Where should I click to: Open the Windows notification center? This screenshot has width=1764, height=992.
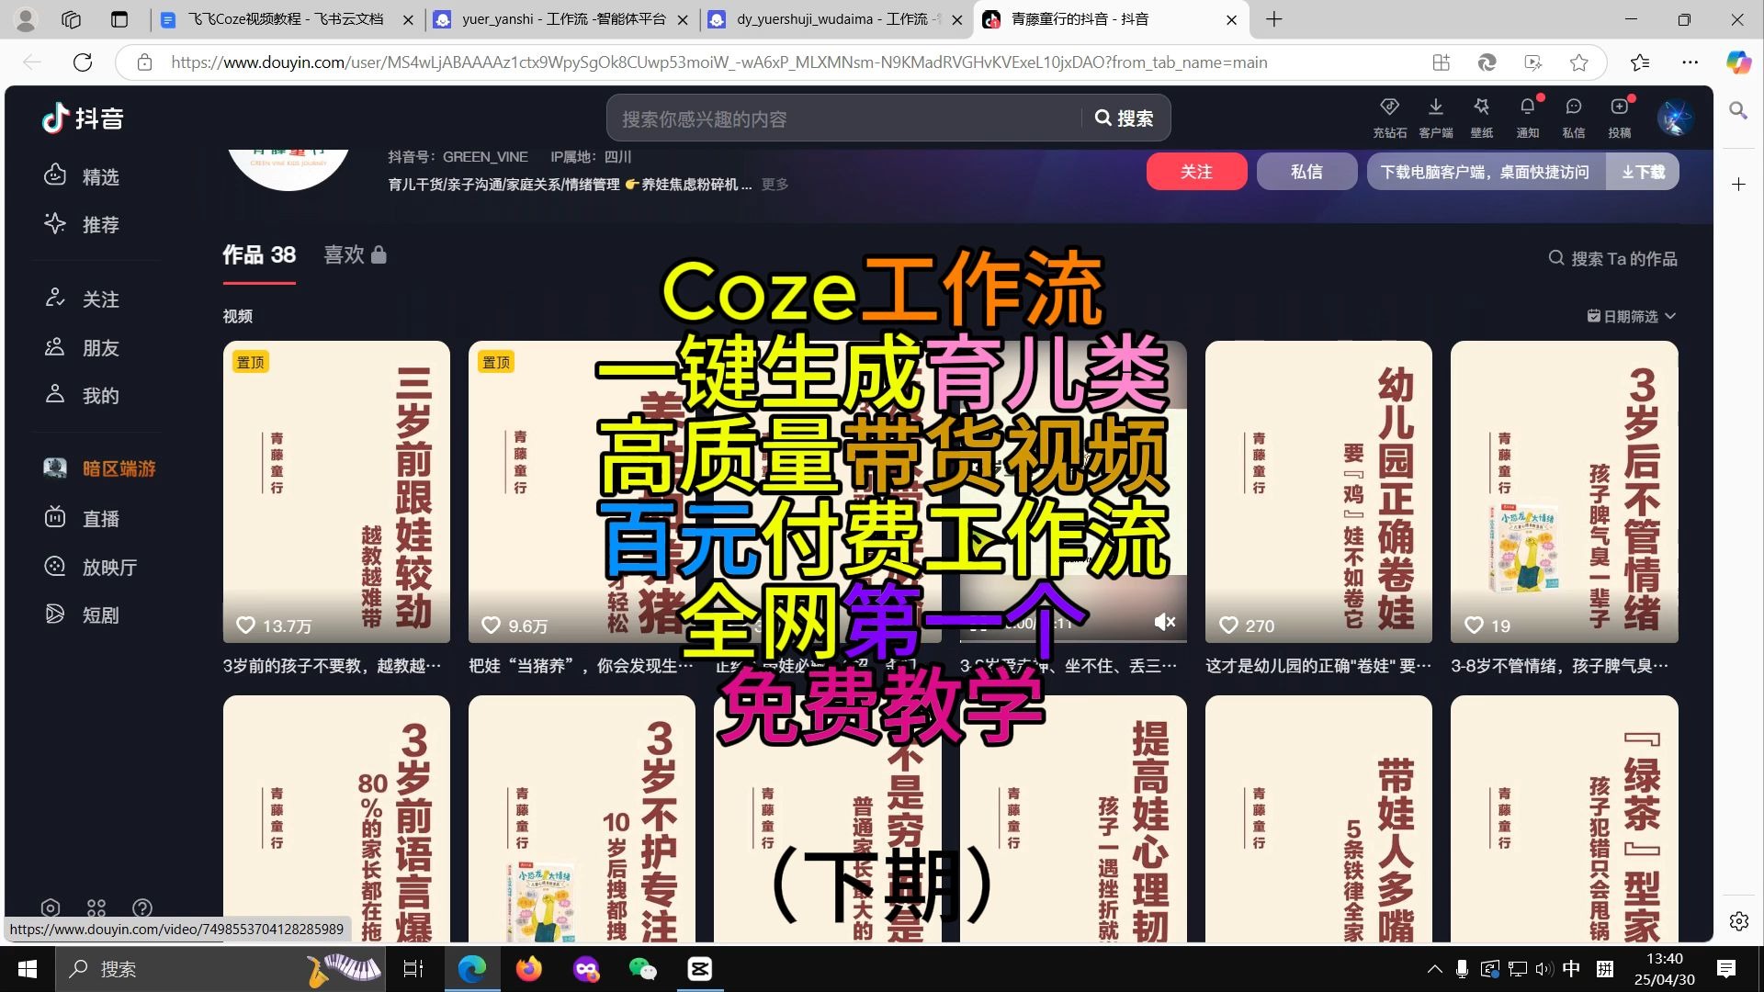1725,969
